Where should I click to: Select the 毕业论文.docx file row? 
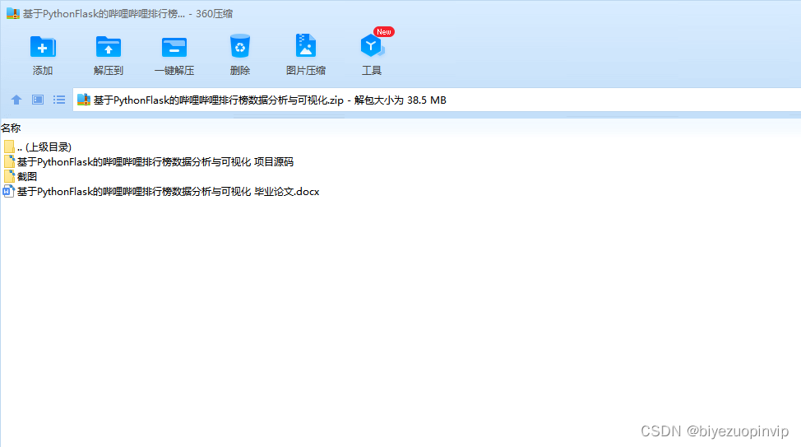(161, 191)
